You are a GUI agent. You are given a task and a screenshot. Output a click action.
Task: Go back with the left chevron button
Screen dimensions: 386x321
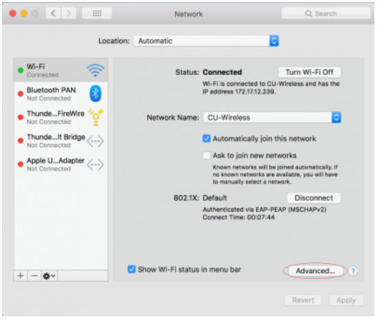(x=53, y=13)
